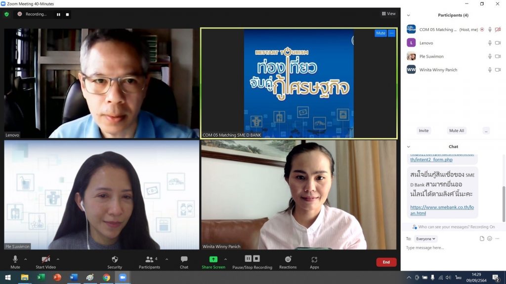Click the Mute All button

pos(456,131)
